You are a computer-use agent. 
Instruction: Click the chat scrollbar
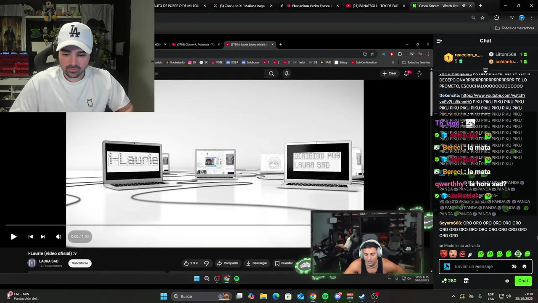click(x=537, y=239)
